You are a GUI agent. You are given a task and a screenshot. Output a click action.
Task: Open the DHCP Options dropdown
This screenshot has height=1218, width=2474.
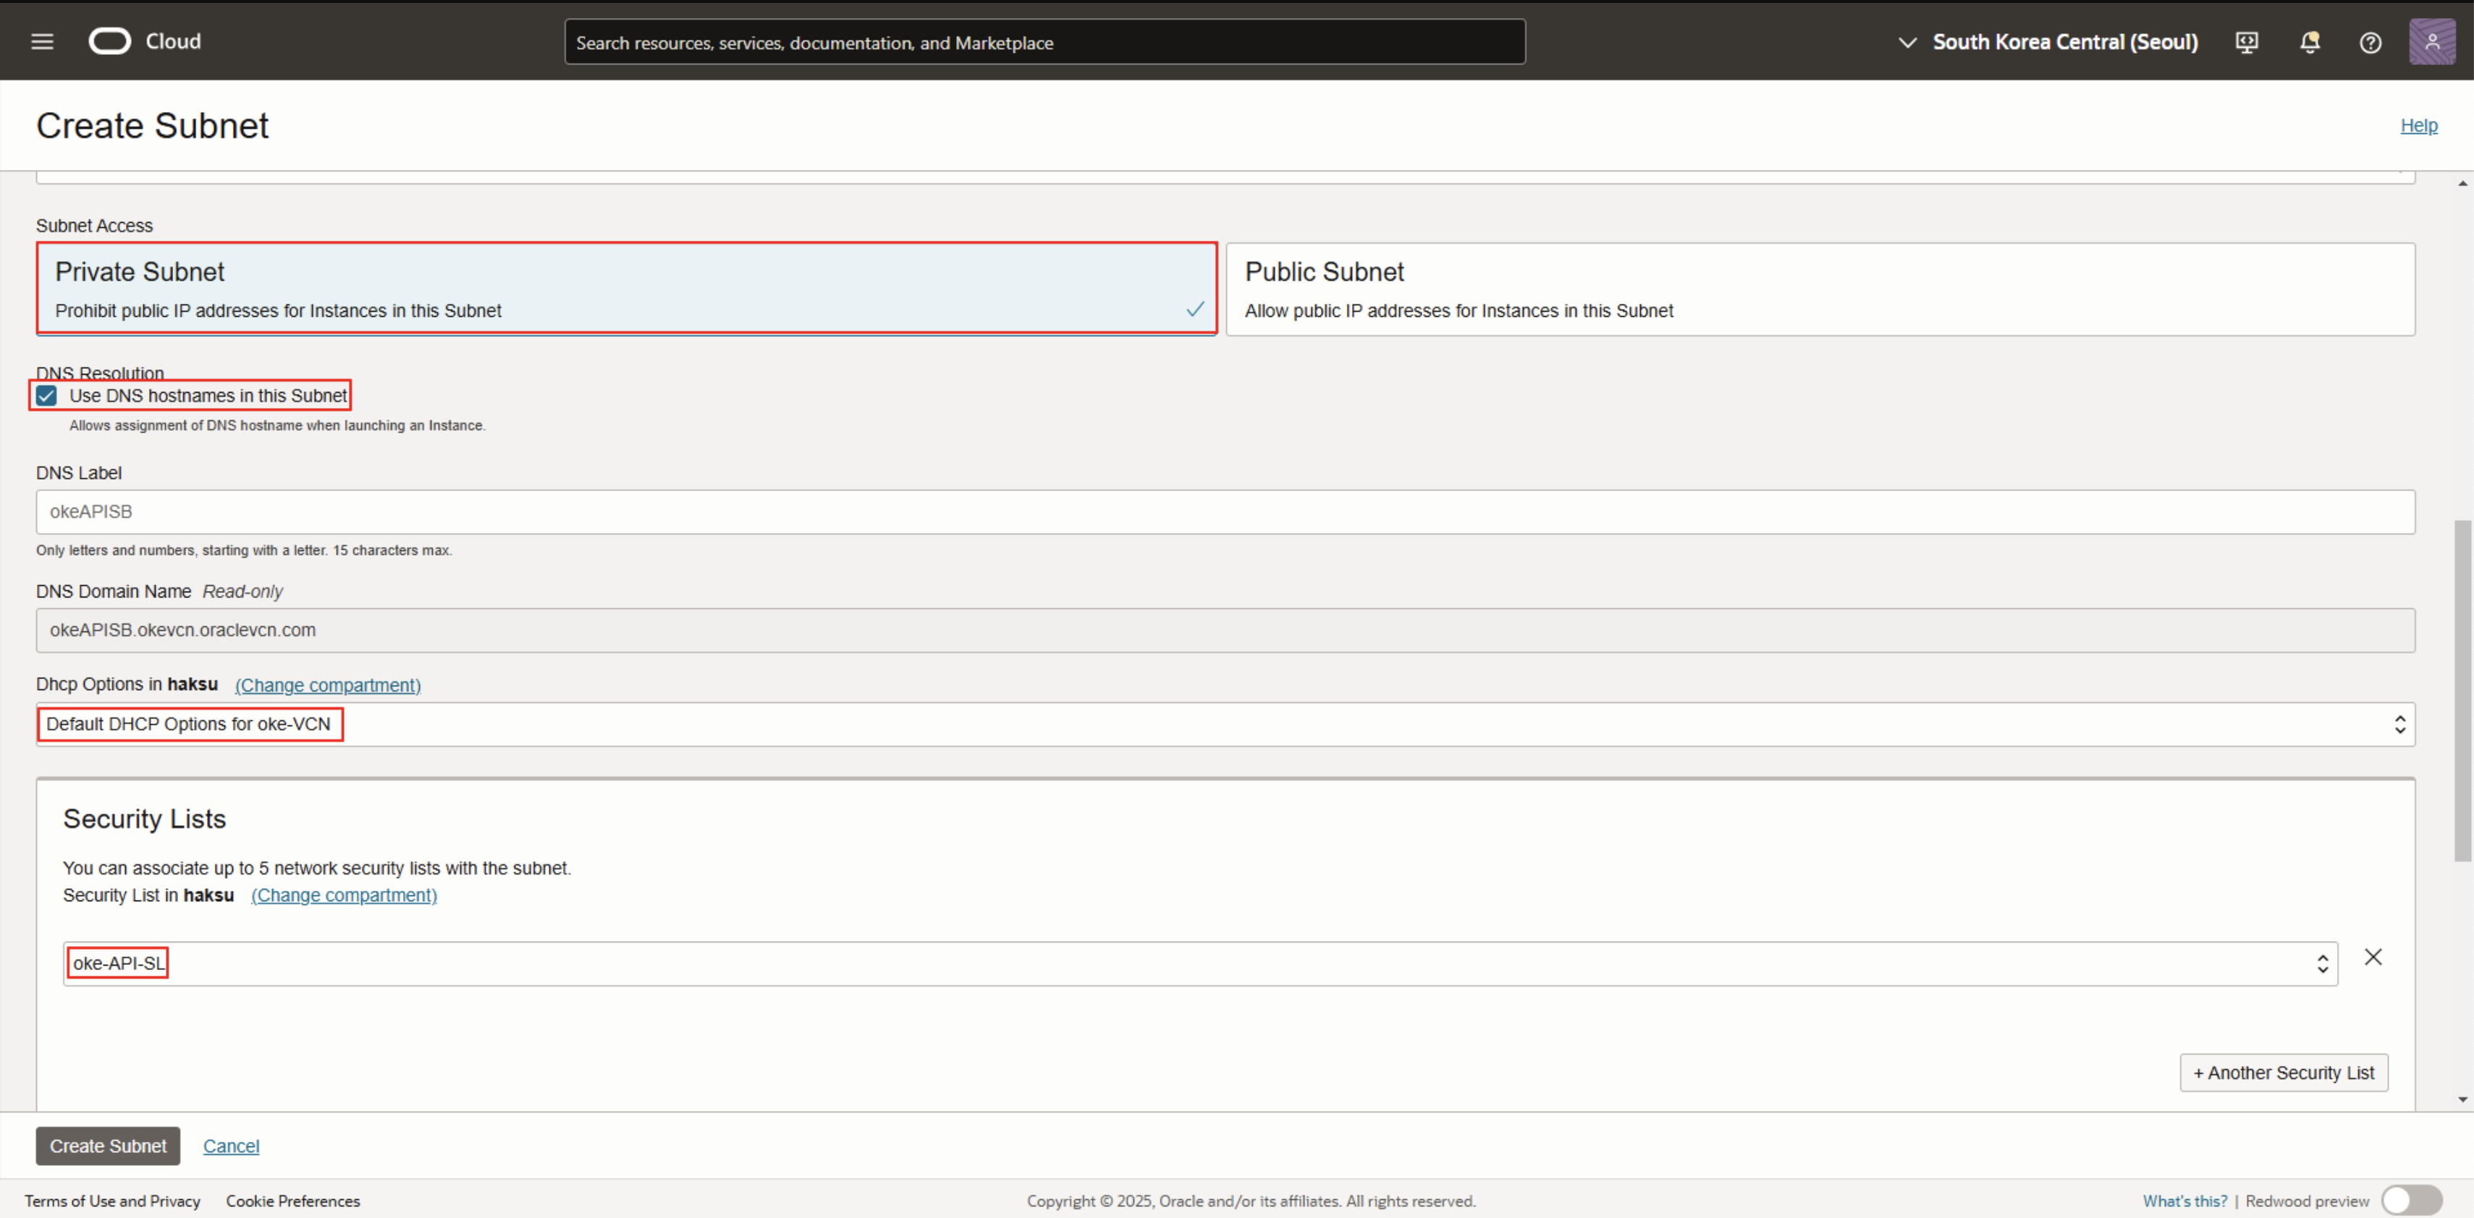tap(1225, 725)
